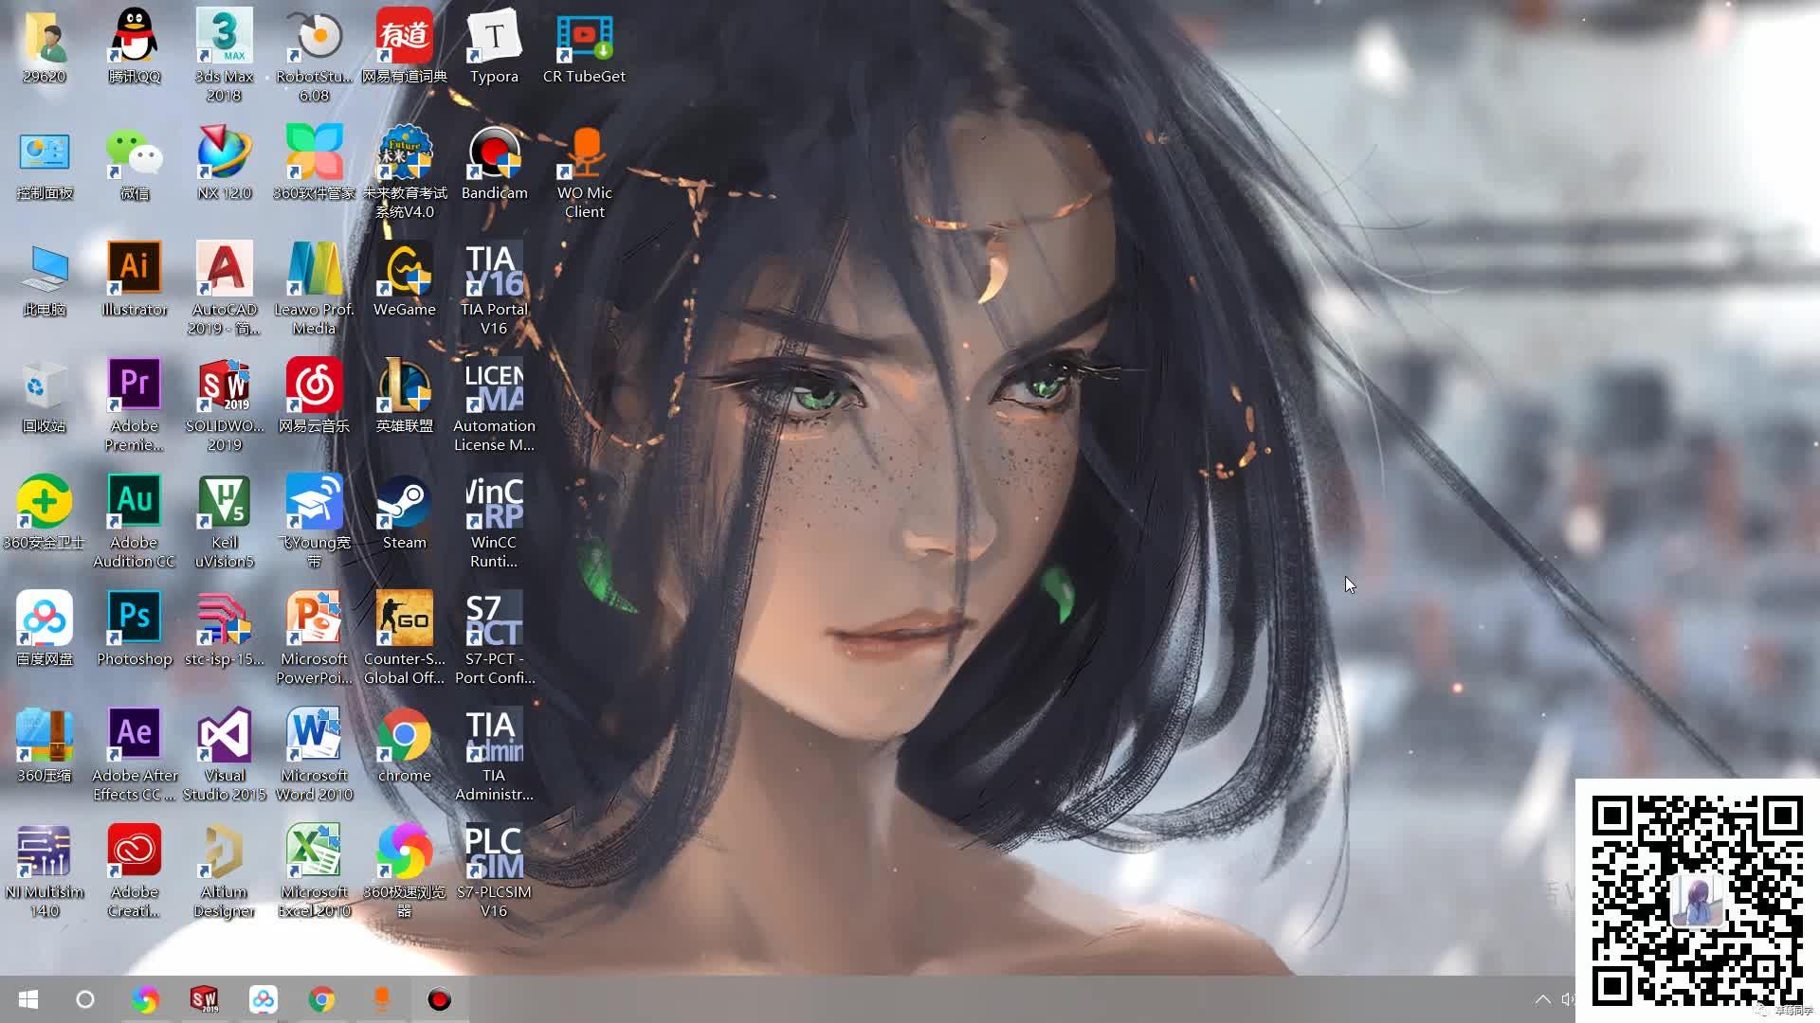
Task: Expand hidden system tray icons
Action: (x=1543, y=999)
